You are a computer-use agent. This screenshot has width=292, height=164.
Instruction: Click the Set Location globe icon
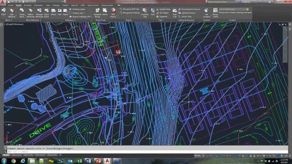click(x=206, y=10)
